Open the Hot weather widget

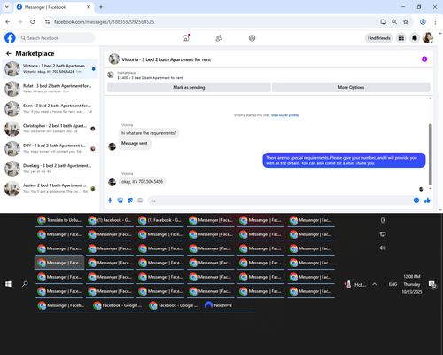pyautogui.click(x=355, y=284)
